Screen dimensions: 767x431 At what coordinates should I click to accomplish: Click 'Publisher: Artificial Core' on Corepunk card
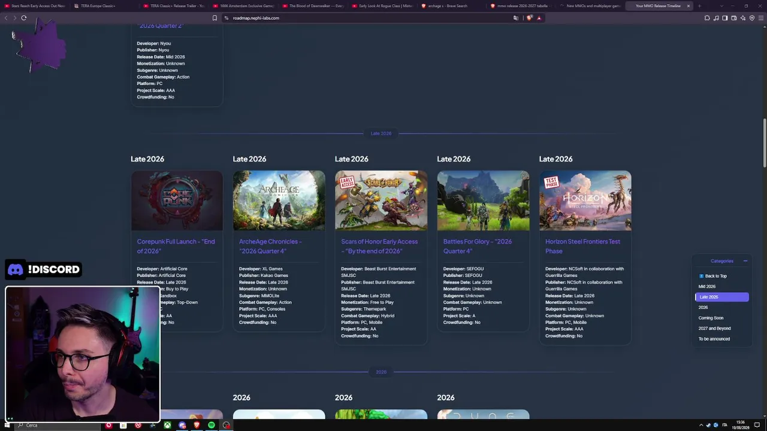[161, 275]
